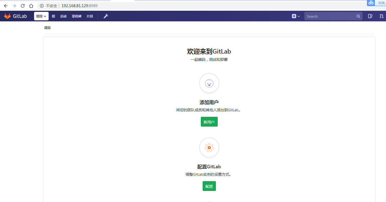This screenshot has width=386, height=202.
Task: Click the browser back arrow
Action: [6, 6]
